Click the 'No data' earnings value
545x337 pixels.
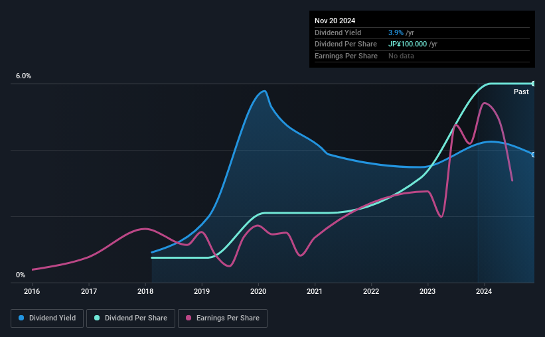pos(401,56)
